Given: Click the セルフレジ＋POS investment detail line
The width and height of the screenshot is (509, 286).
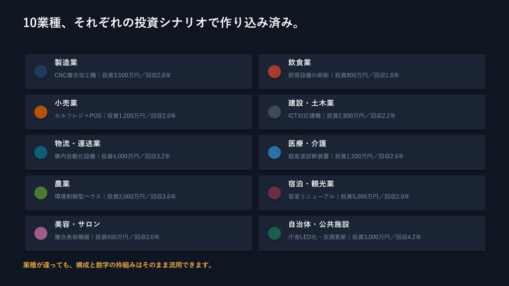Looking at the screenshot, I should coord(115,116).
